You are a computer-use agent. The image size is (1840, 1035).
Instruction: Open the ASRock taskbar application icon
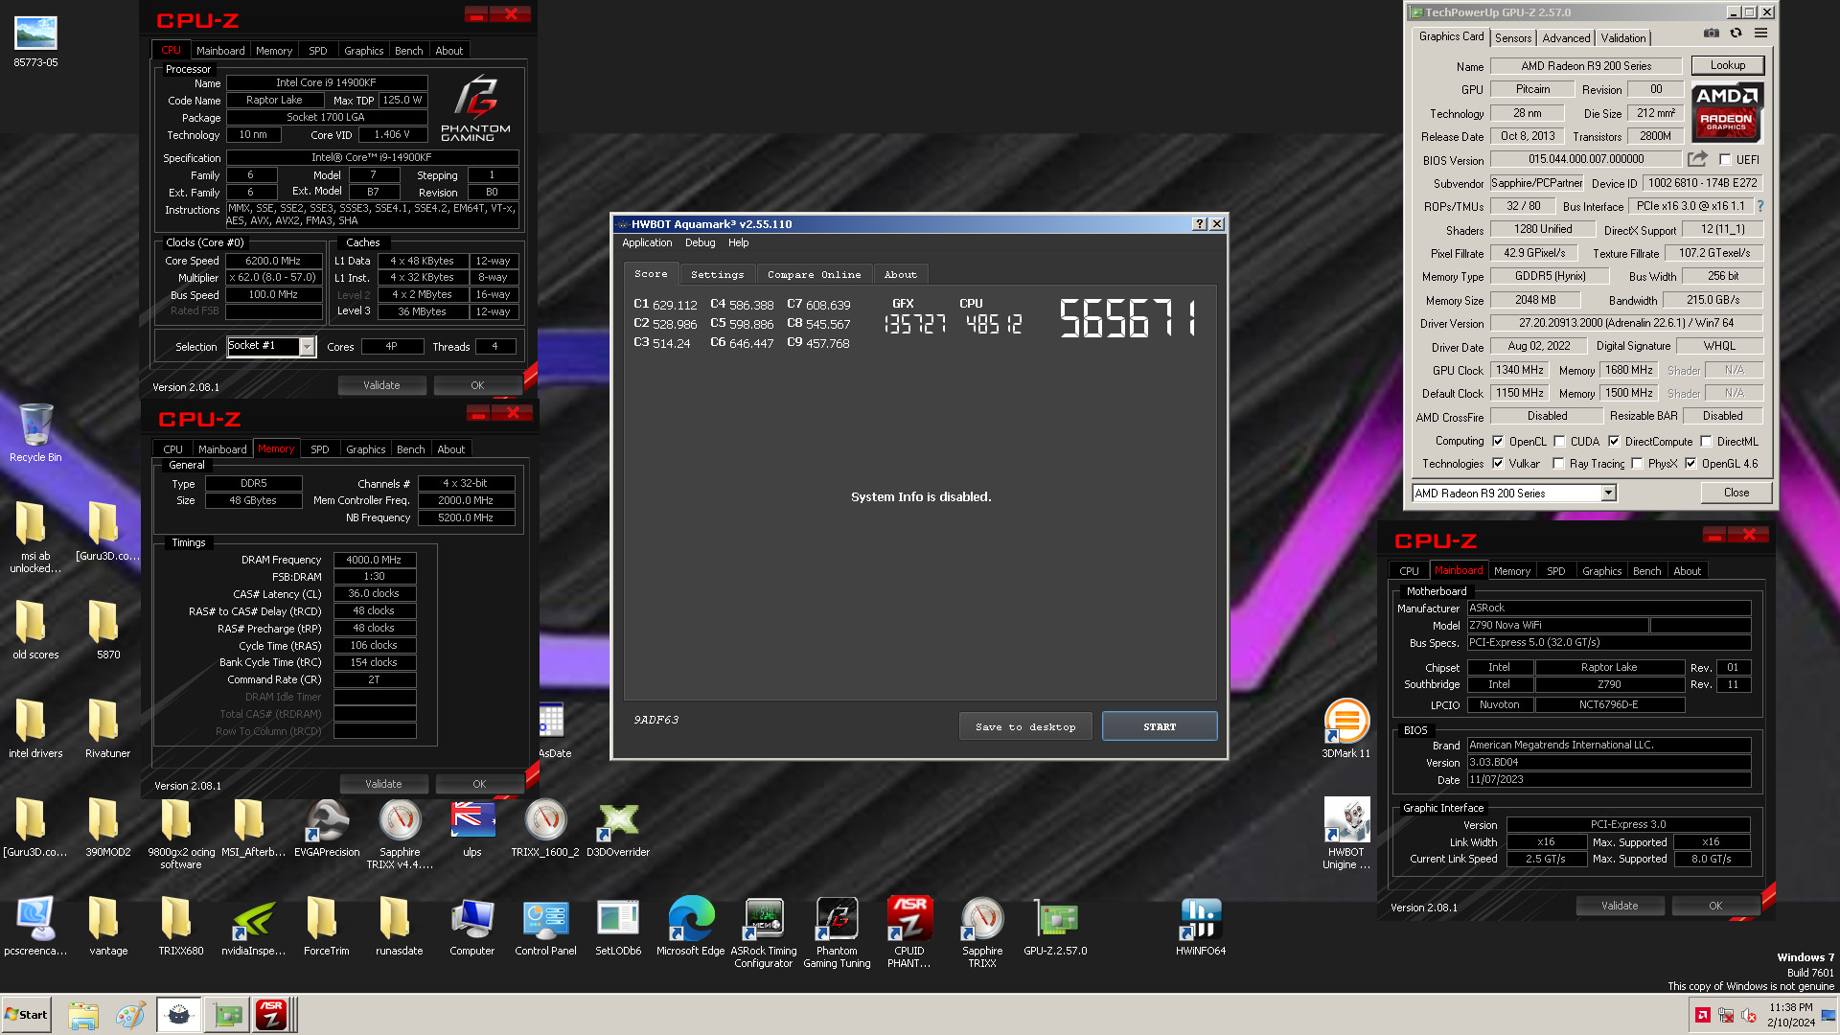click(x=271, y=1015)
